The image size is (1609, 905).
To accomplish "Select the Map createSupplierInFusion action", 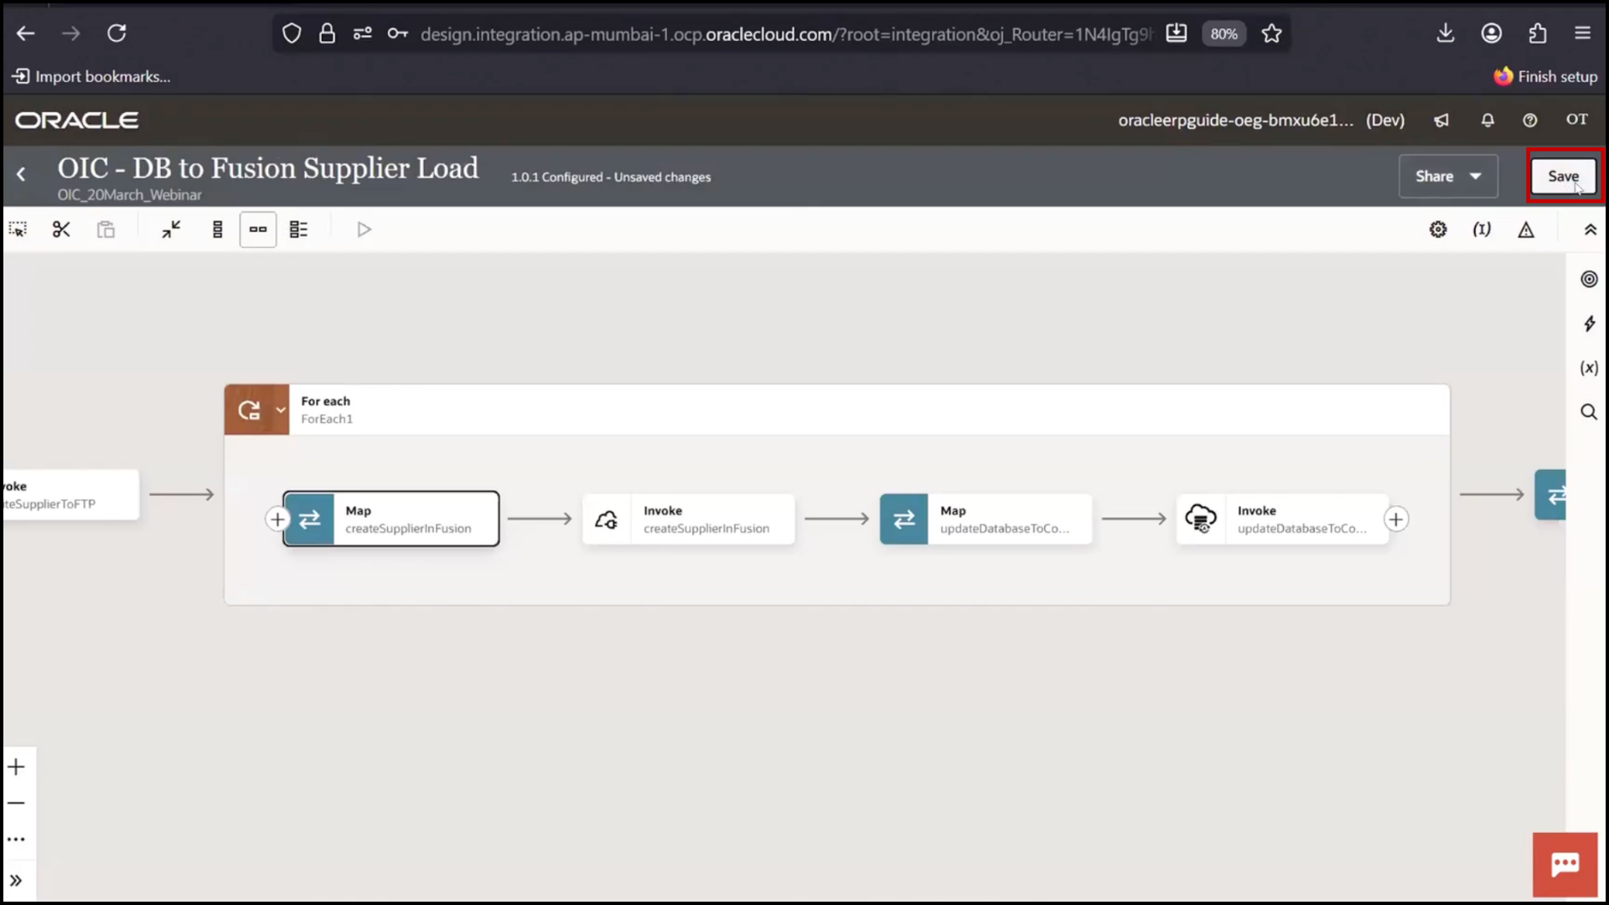I will pyautogui.click(x=391, y=519).
